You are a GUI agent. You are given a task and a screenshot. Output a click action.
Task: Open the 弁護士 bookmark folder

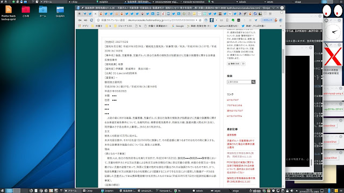(97, 26)
